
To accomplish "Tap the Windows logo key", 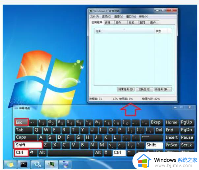I will pyautogui.click(x=33, y=153).
